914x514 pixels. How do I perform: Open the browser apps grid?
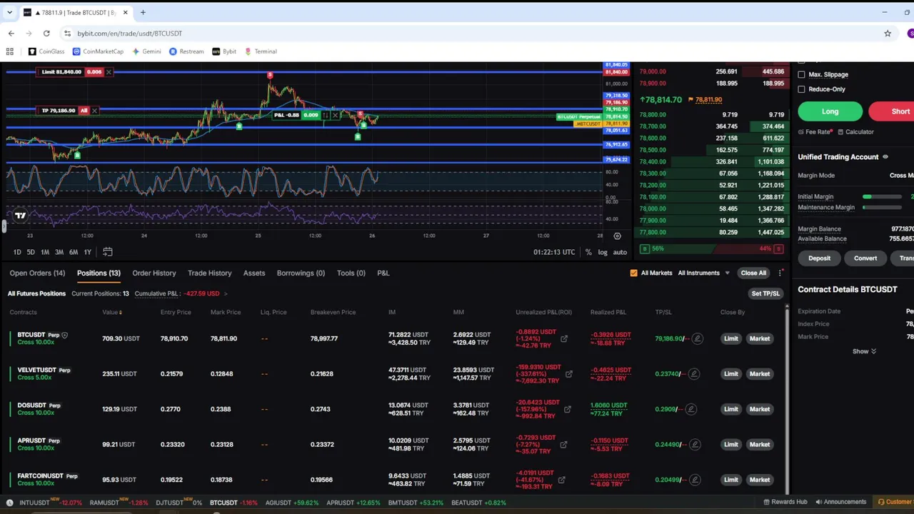coord(10,51)
